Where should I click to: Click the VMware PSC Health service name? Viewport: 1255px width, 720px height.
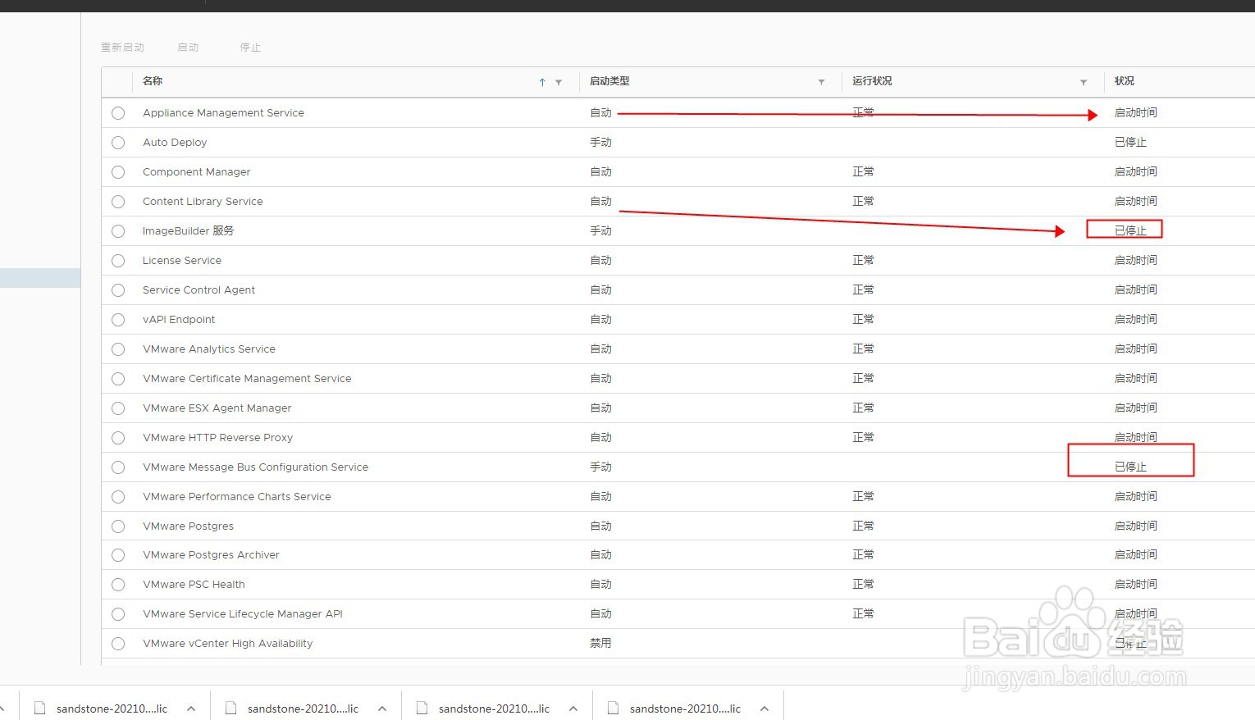pos(194,585)
